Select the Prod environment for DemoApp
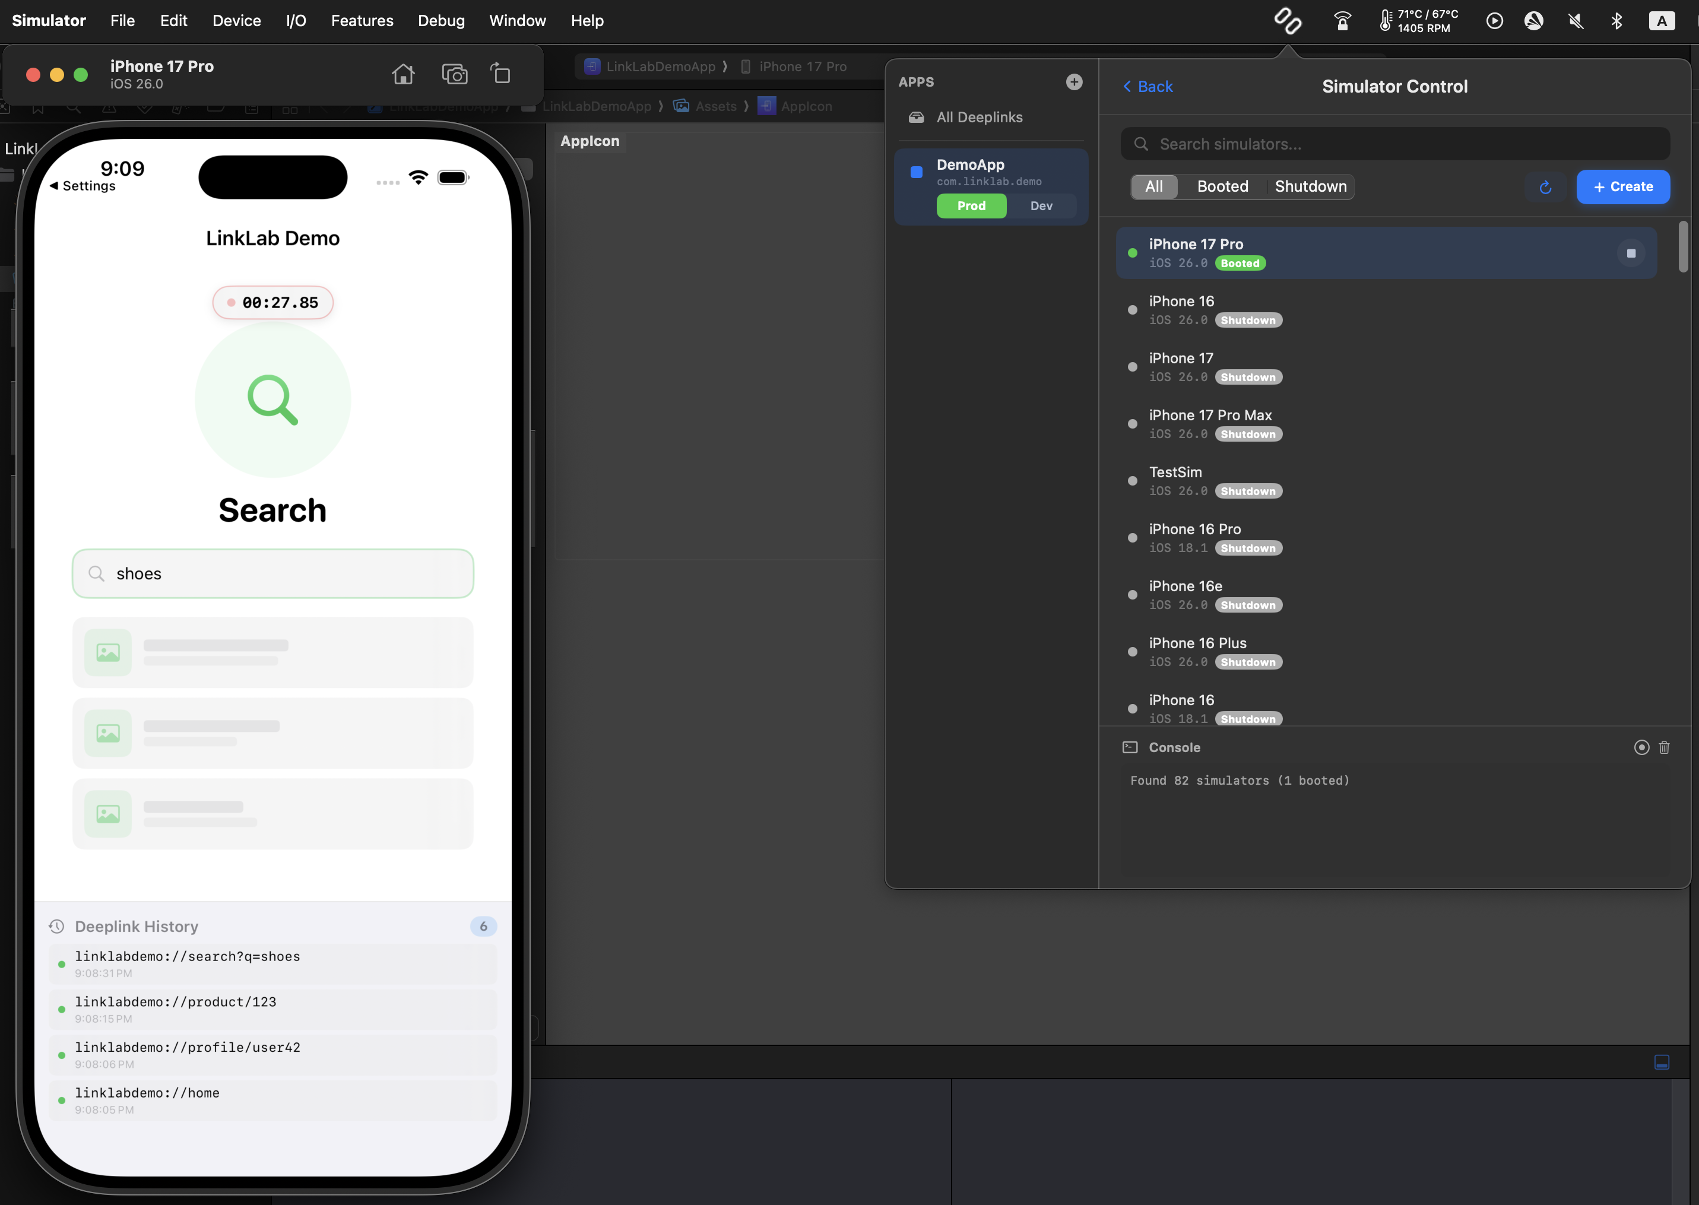The width and height of the screenshot is (1699, 1205). (x=972, y=205)
